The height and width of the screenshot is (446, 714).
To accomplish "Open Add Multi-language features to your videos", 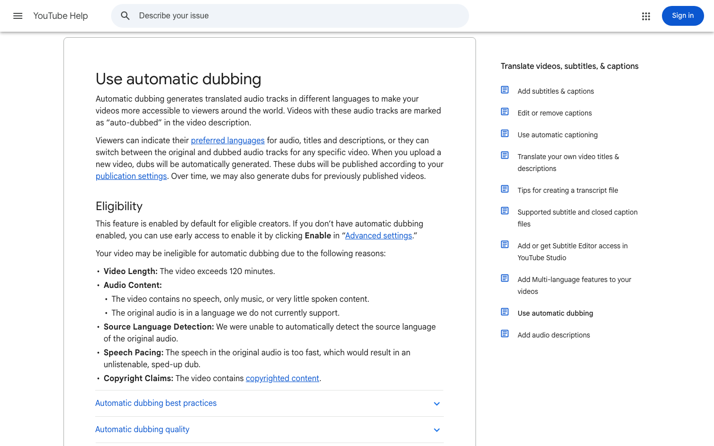I will point(574,285).
